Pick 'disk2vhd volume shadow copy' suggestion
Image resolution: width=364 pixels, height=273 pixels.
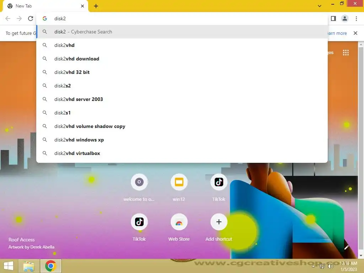(182, 126)
